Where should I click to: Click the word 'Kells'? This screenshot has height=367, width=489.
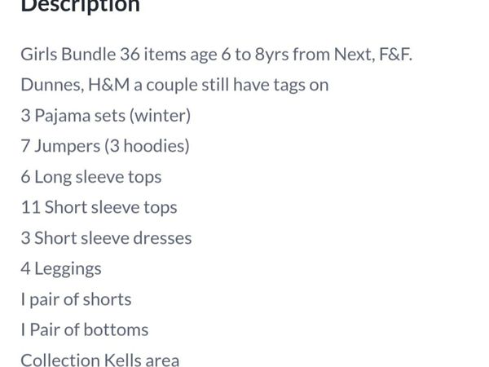(122, 360)
